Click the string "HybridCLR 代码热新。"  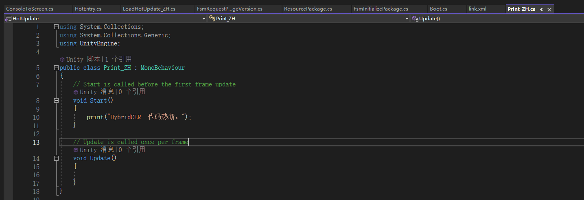click(147, 117)
